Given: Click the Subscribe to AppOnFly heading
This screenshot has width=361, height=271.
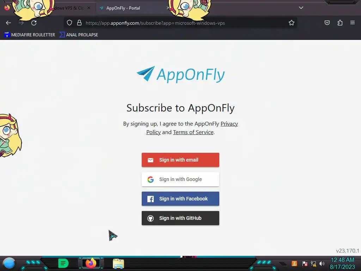Looking at the screenshot, I should pyautogui.click(x=180, y=108).
